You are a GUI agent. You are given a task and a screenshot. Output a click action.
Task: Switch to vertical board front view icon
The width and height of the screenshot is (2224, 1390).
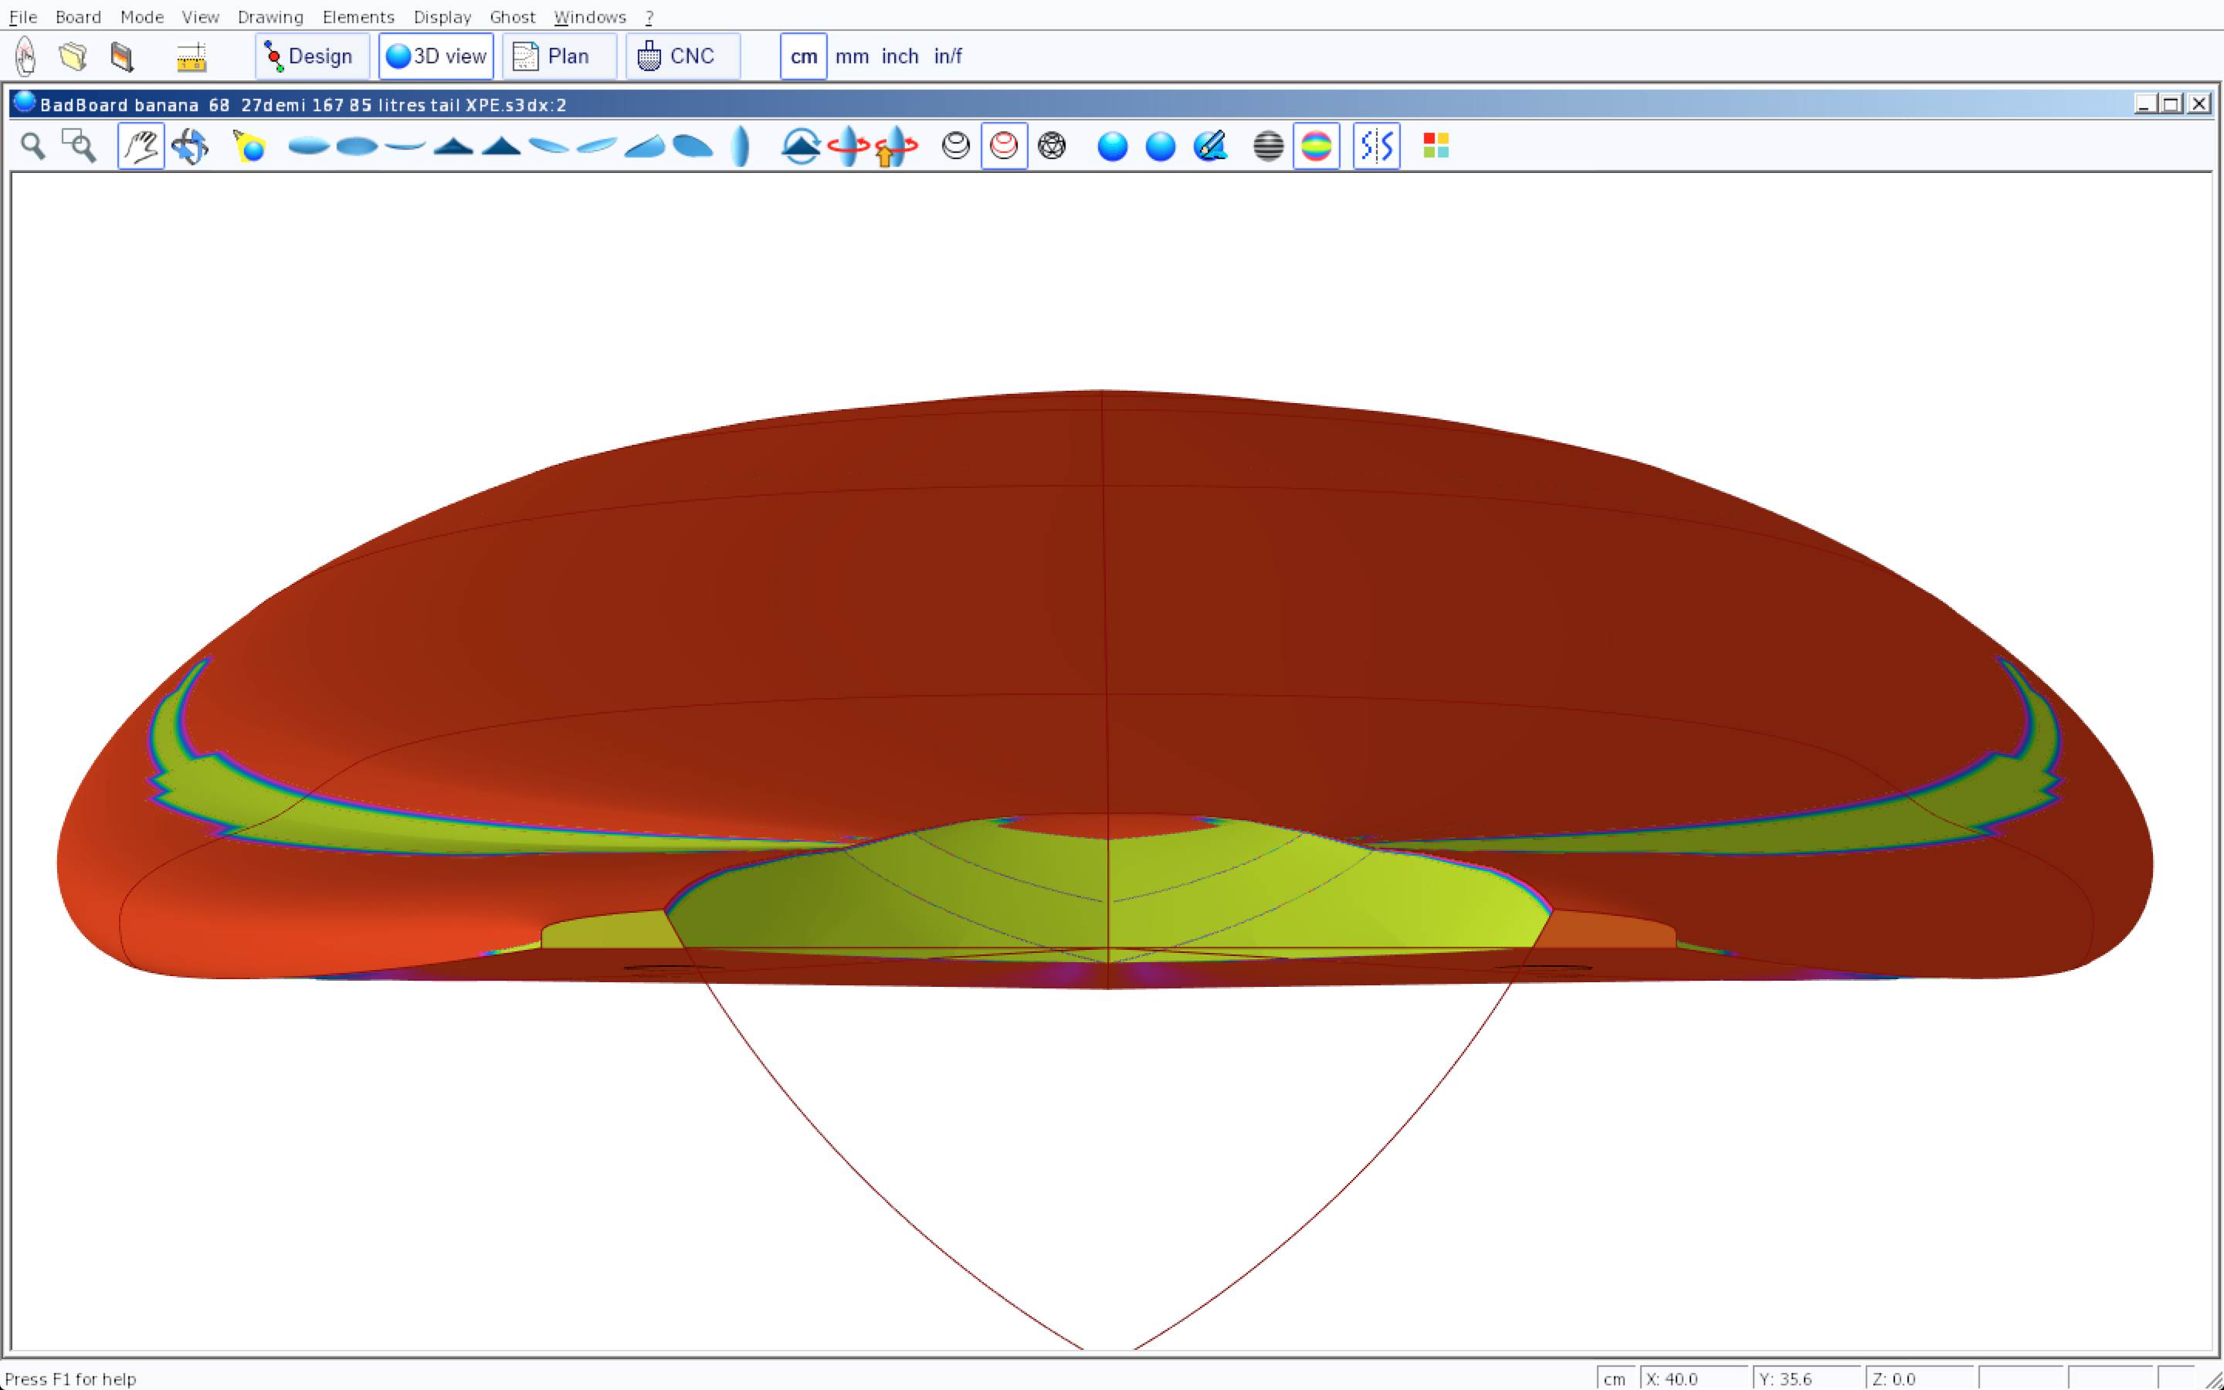(741, 146)
